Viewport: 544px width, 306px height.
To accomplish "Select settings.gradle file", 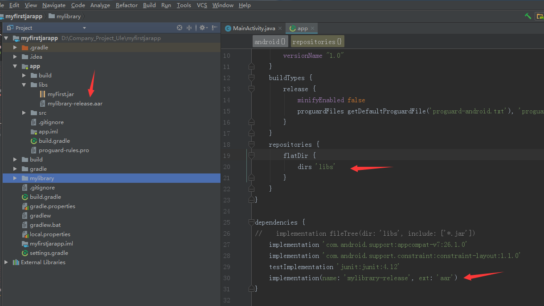I will pyautogui.click(x=45, y=253).
